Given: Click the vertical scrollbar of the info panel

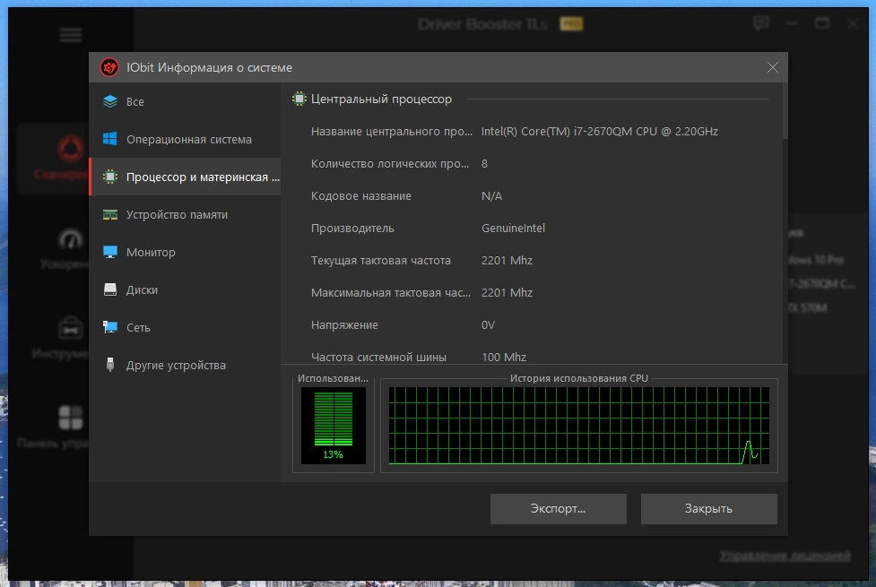Looking at the screenshot, I should click(x=785, y=111).
